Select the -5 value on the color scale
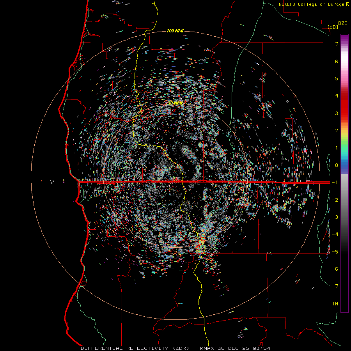The width and height of the screenshot is (351, 351). click(x=335, y=252)
